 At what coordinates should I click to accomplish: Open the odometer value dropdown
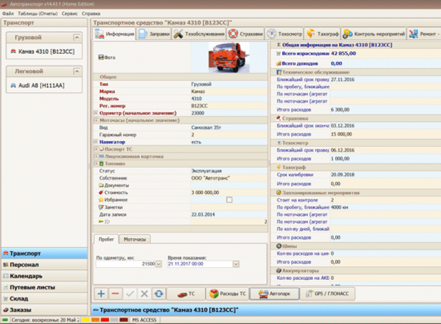[159, 264]
